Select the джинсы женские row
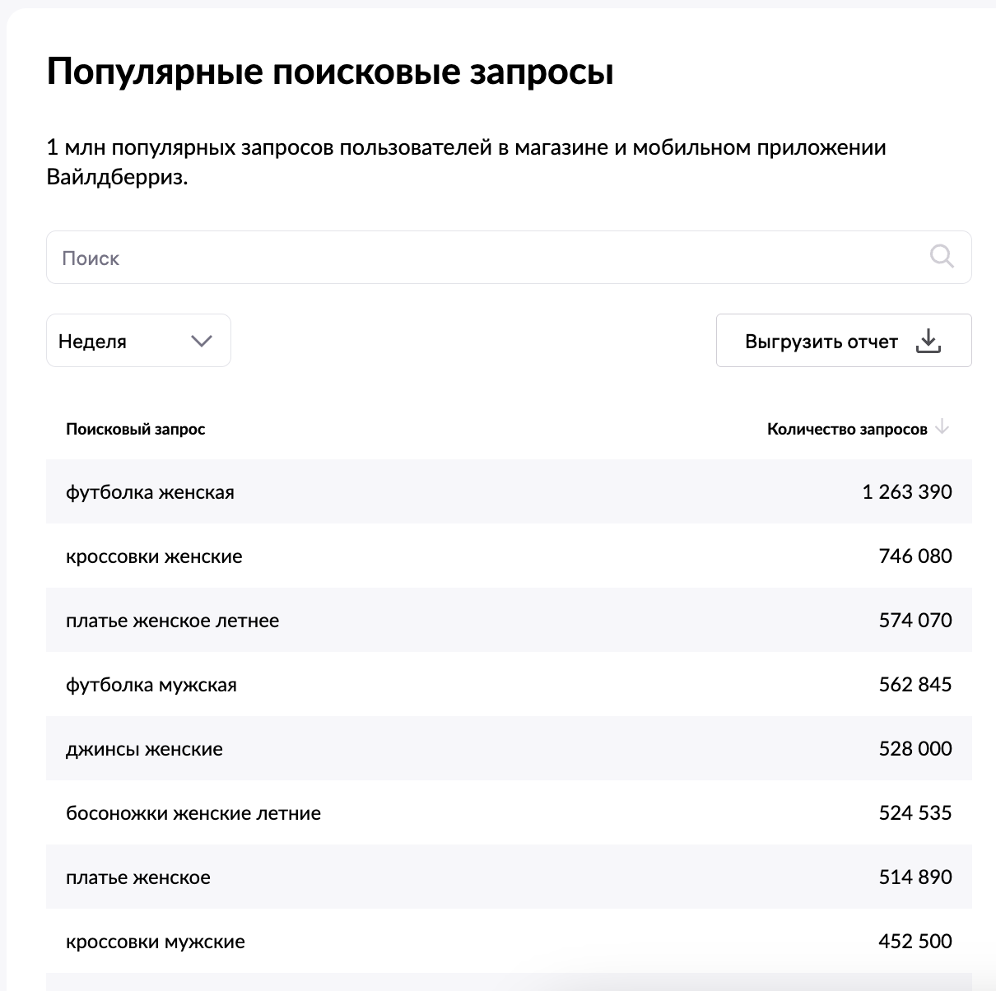 click(x=509, y=748)
